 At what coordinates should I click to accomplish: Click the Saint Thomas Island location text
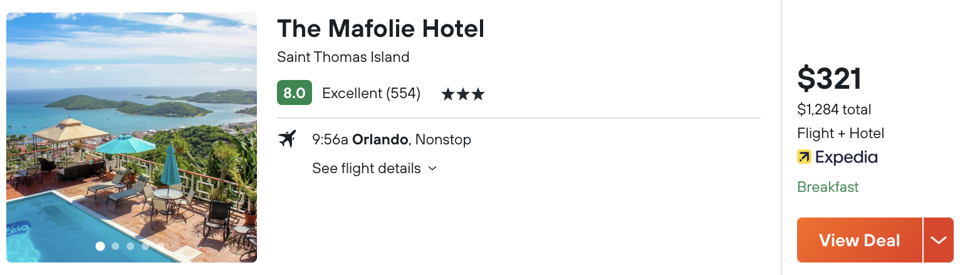click(x=343, y=57)
